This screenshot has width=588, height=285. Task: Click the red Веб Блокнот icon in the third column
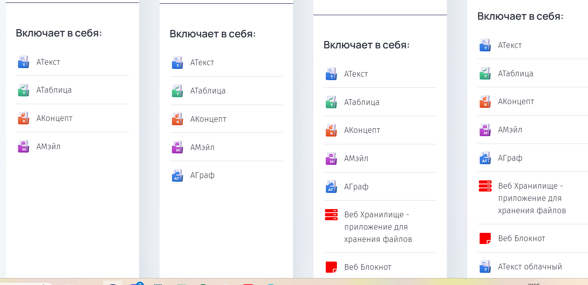pos(331,267)
